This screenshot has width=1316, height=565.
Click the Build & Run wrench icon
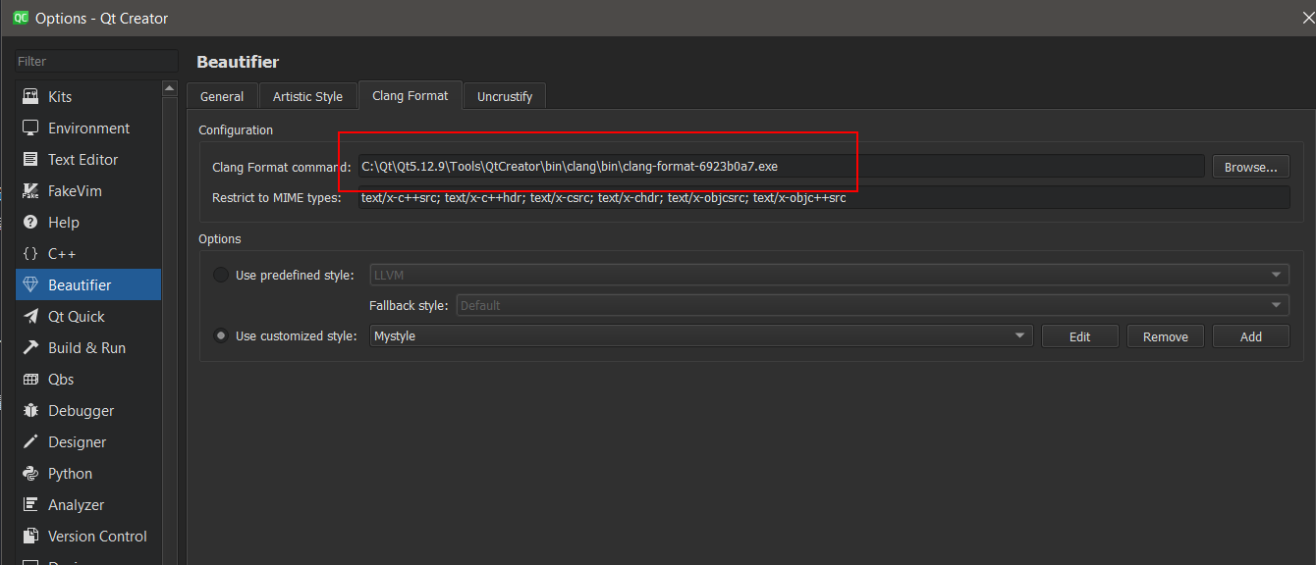[x=30, y=348]
